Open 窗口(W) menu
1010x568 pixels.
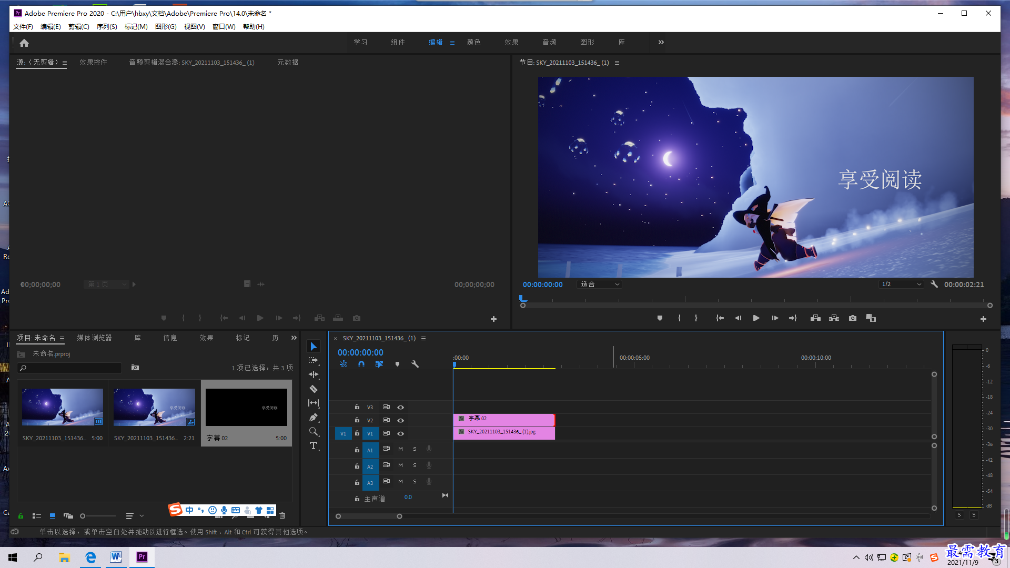tap(224, 27)
